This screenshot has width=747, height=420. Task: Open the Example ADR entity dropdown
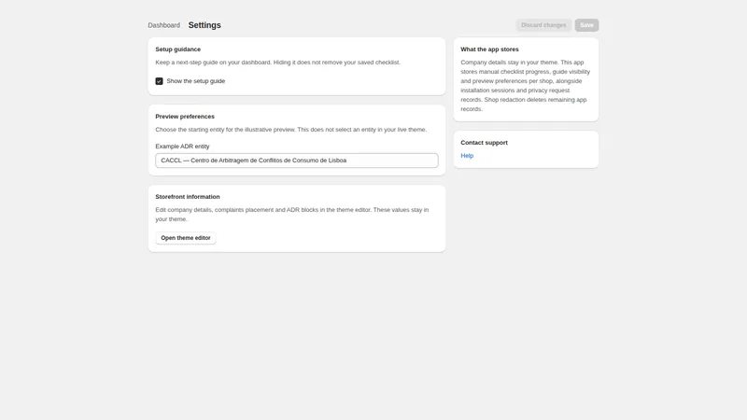(297, 161)
